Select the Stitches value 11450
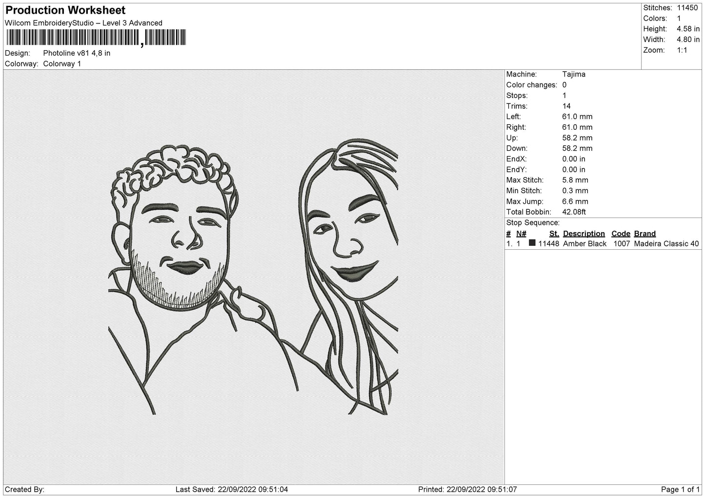Image resolution: width=705 pixels, height=498 pixels. tap(688, 8)
